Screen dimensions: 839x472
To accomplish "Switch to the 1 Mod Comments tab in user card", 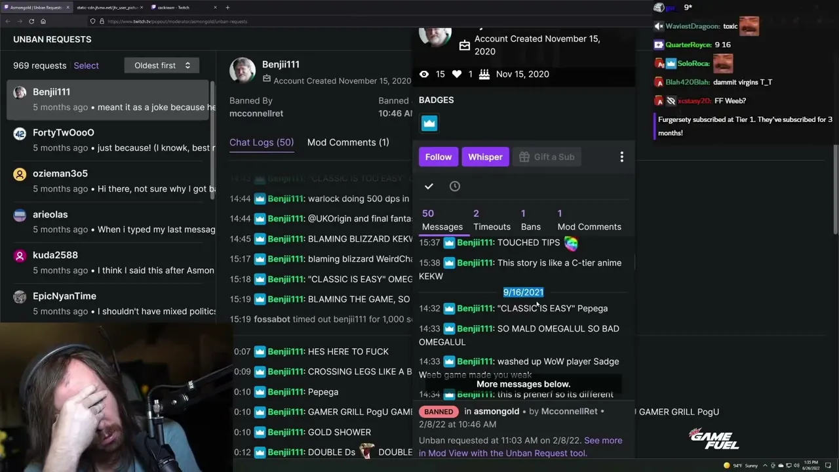I will pos(589,220).
